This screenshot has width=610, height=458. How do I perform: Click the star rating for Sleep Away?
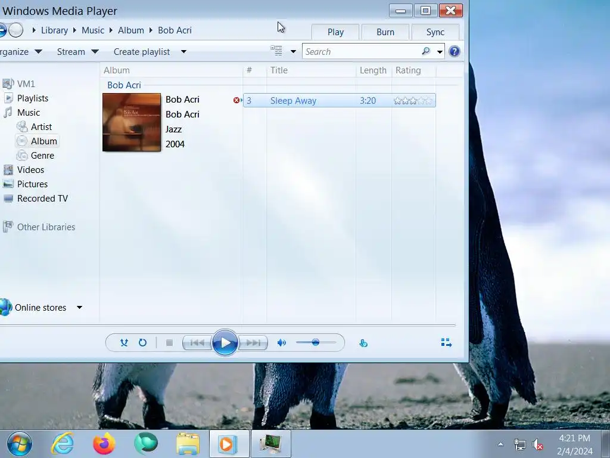point(413,100)
